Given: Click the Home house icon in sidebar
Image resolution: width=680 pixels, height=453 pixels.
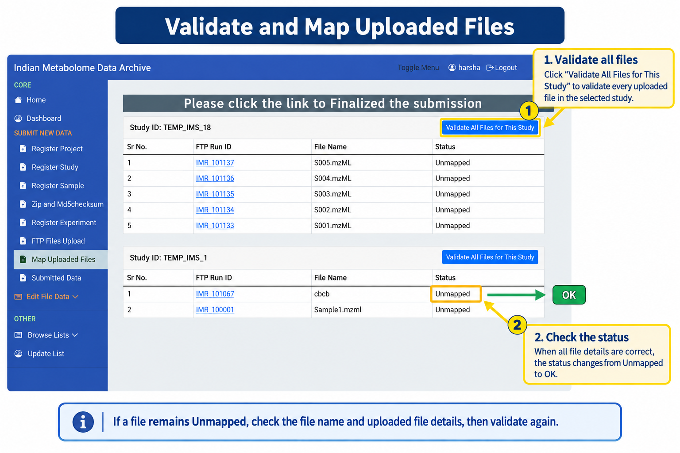Looking at the screenshot, I should (x=18, y=100).
